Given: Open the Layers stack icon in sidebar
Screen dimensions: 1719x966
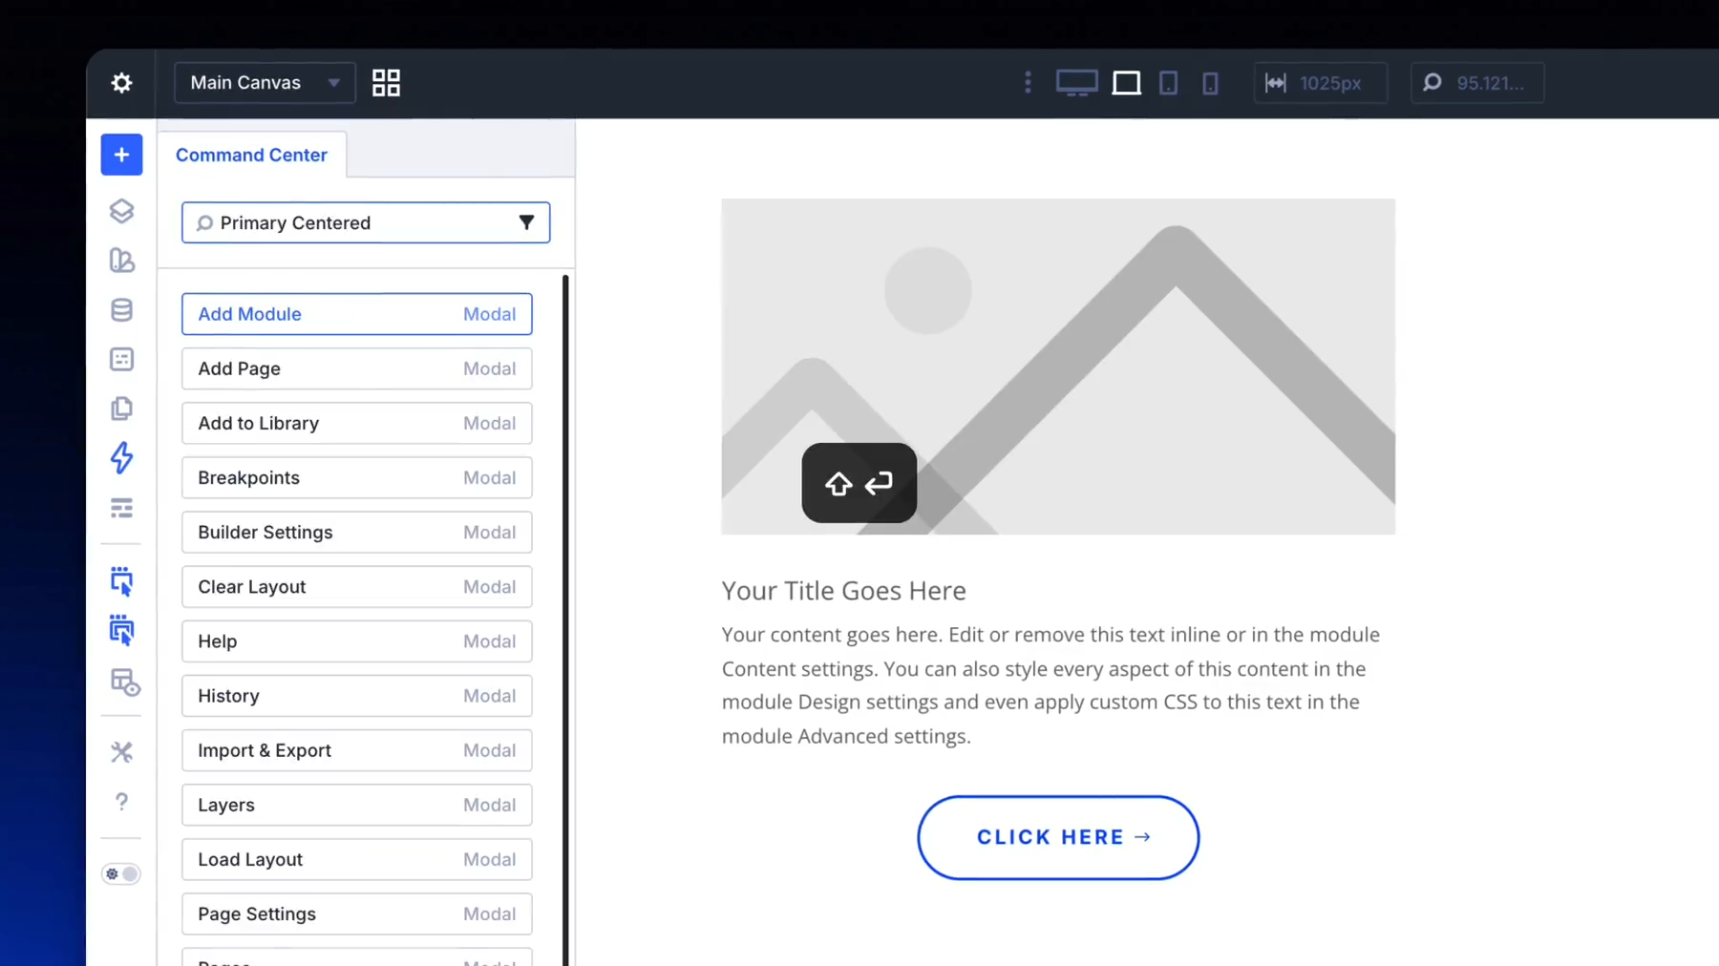Looking at the screenshot, I should pyautogui.click(x=121, y=211).
